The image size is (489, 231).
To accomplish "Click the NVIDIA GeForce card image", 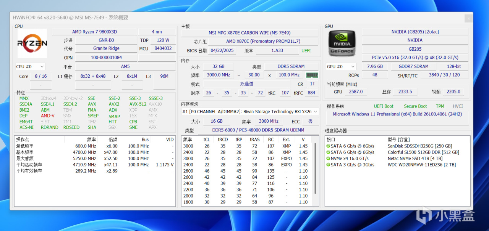I will [x=342, y=43].
